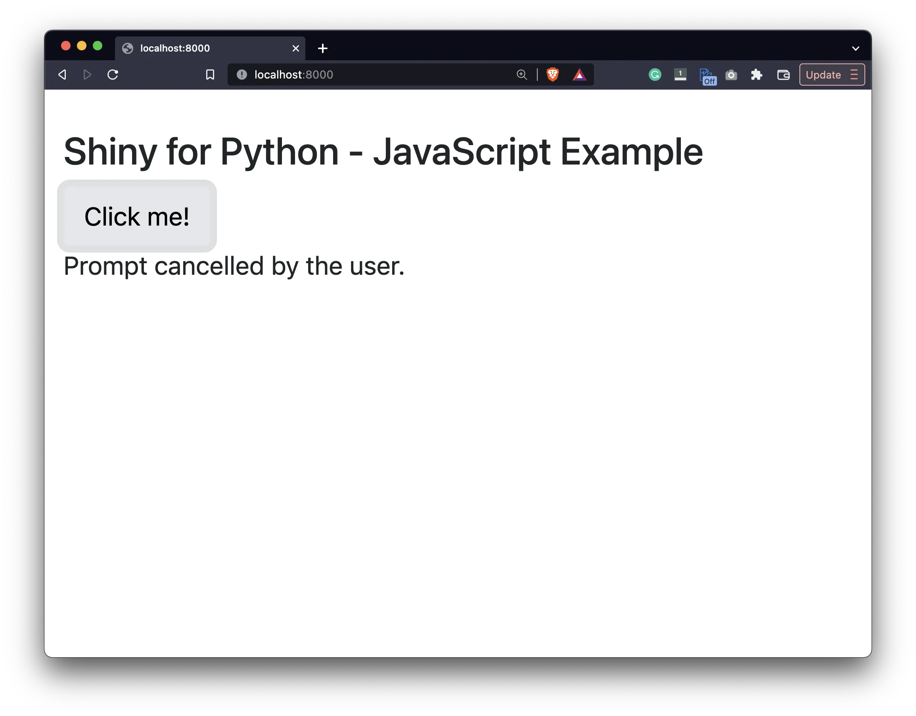The height and width of the screenshot is (716, 916).
Task: Open the Extensions puzzle piece menu
Action: (x=756, y=75)
